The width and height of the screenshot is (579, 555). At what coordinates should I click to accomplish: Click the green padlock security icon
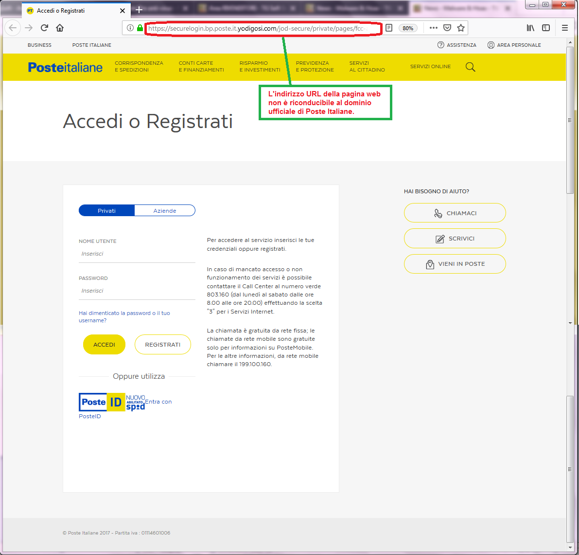pos(140,28)
